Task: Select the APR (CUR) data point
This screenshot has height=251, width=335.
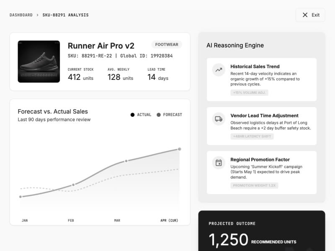Action: tap(180, 149)
